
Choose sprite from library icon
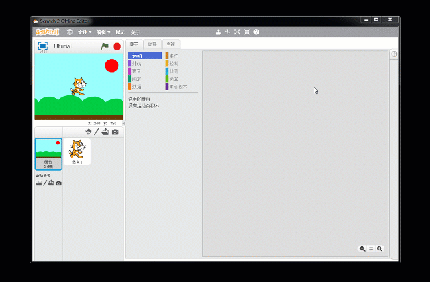[x=88, y=132]
